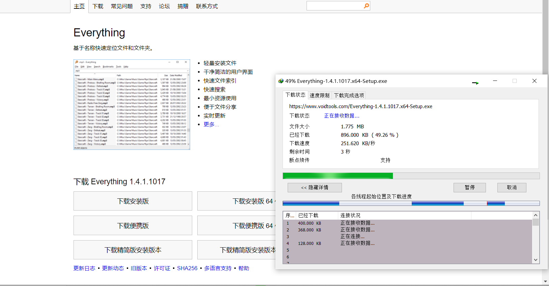
Task: Select thread row 4 with 128.000 KB
Action: coord(407,243)
